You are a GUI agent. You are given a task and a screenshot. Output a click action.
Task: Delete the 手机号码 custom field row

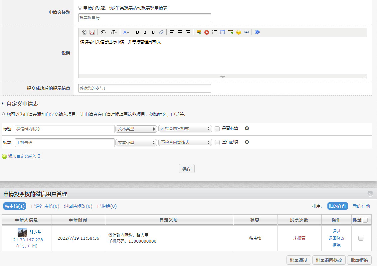click(x=247, y=142)
